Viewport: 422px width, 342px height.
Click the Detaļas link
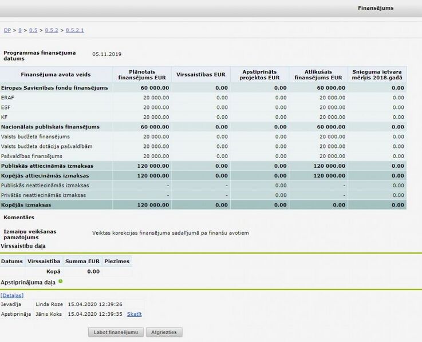12,296
